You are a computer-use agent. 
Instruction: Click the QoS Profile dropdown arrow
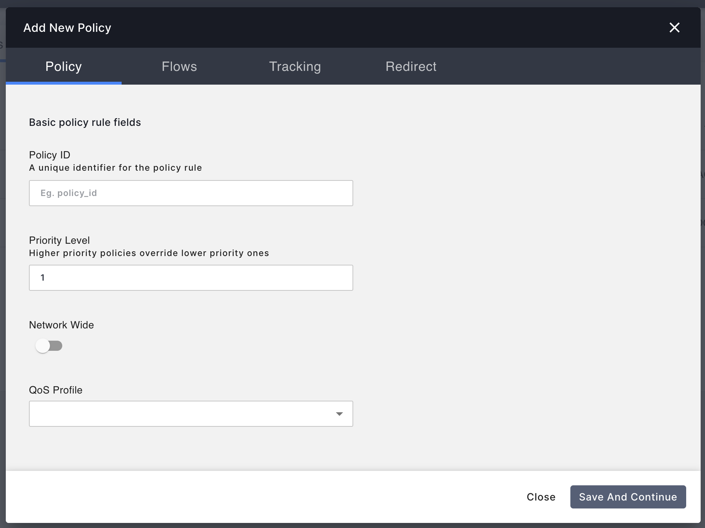click(x=339, y=414)
